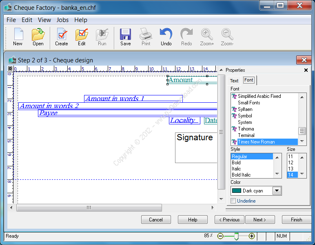This screenshot has height=245, width=315.
Task: Click the Size list down arrow
Action: coord(302,174)
